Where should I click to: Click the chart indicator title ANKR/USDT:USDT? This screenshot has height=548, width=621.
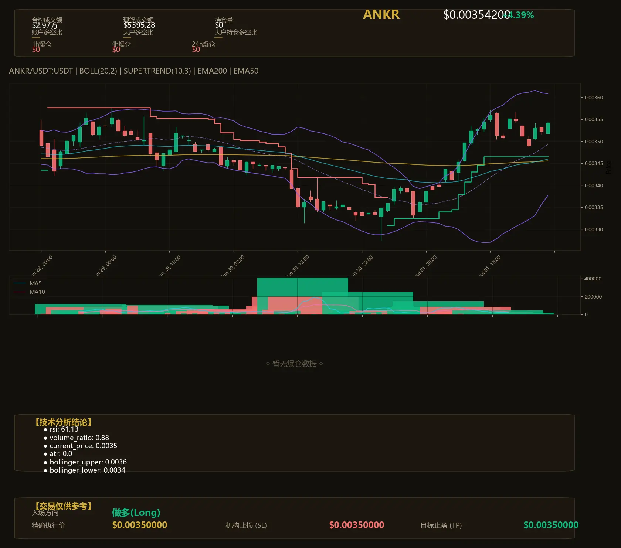pos(41,71)
